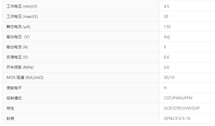Screen dimensions: 215x126
Task: Click the 封装 row label
Action: coord(10,118)
